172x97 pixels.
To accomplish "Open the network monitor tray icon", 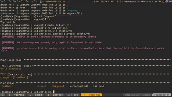I will coord(167,2).
